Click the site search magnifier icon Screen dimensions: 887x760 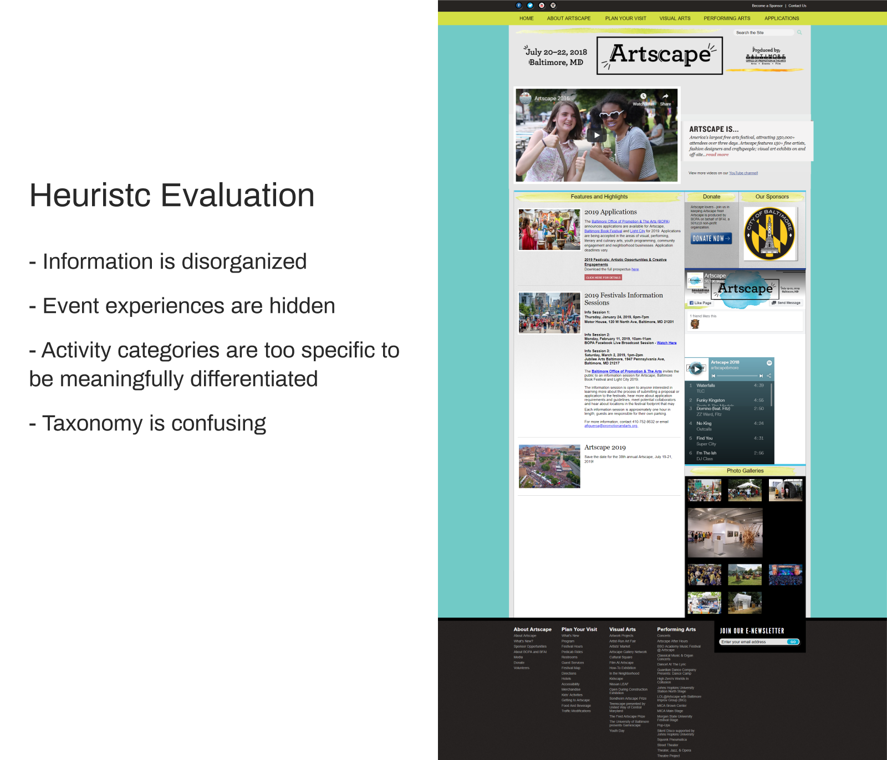pyautogui.click(x=799, y=33)
